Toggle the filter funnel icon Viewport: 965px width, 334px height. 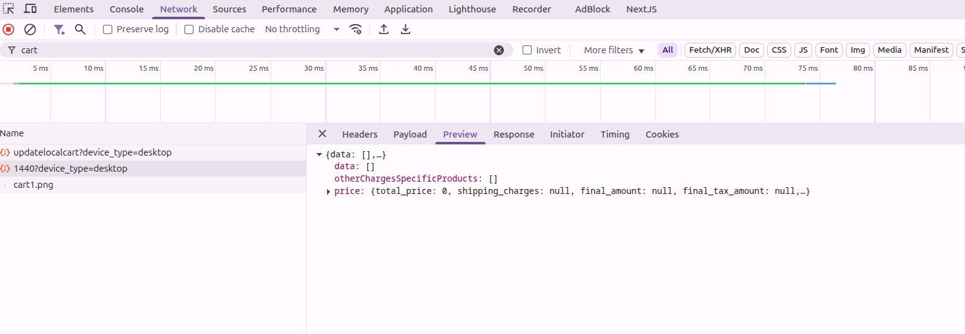(x=59, y=29)
